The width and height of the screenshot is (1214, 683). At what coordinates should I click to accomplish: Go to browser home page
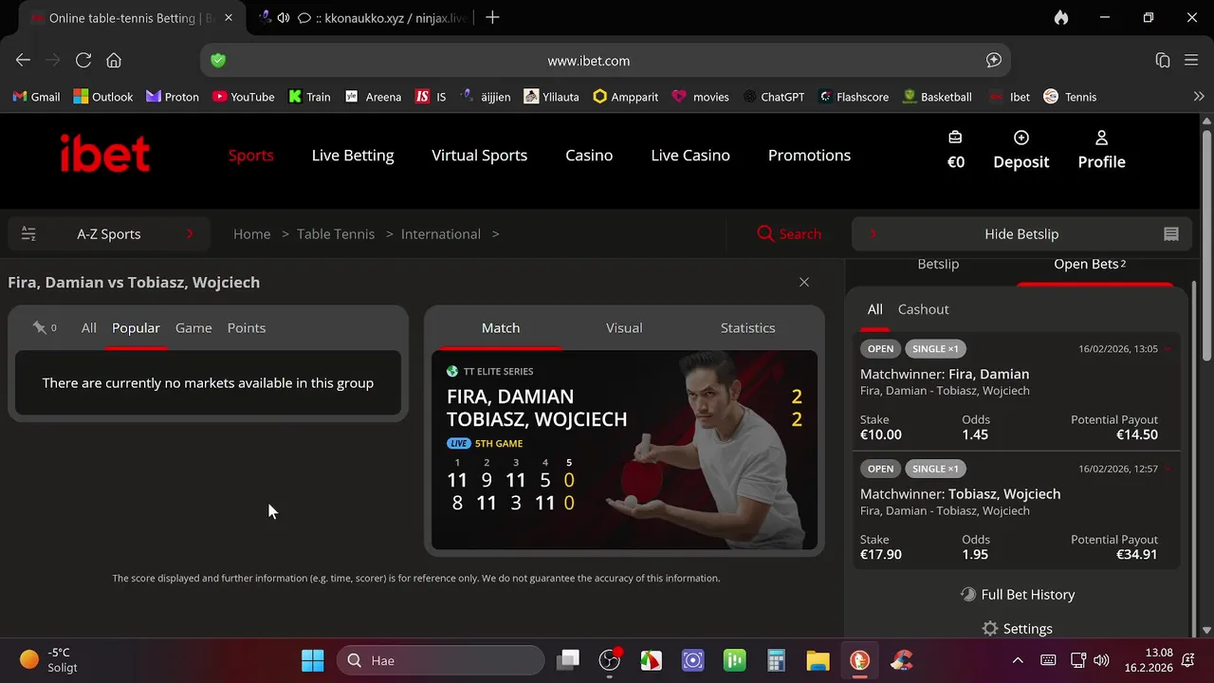point(114,60)
